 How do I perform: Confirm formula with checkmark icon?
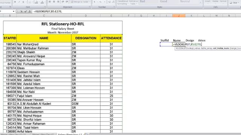point(26,12)
